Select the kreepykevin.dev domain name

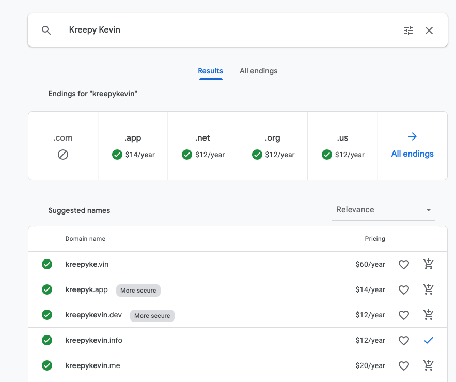pos(93,315)
